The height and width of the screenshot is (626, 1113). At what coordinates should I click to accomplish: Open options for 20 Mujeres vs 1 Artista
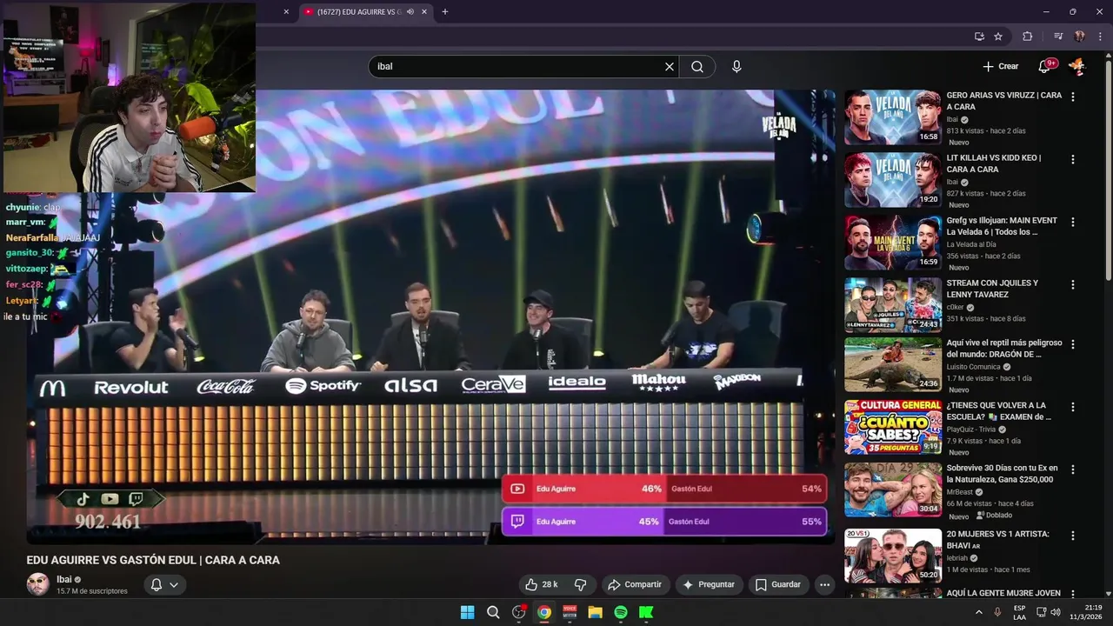(1073, 536)
